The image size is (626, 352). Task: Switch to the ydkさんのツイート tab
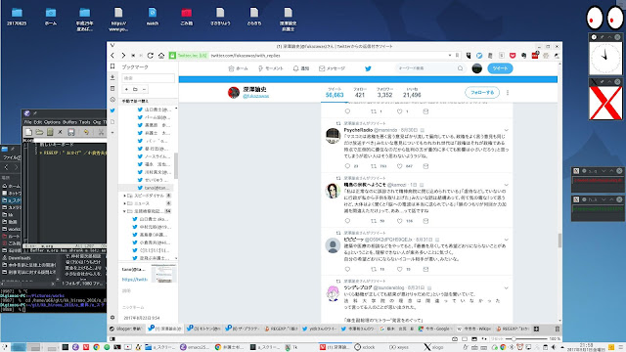pyautogui.click(x=319, y=329)
